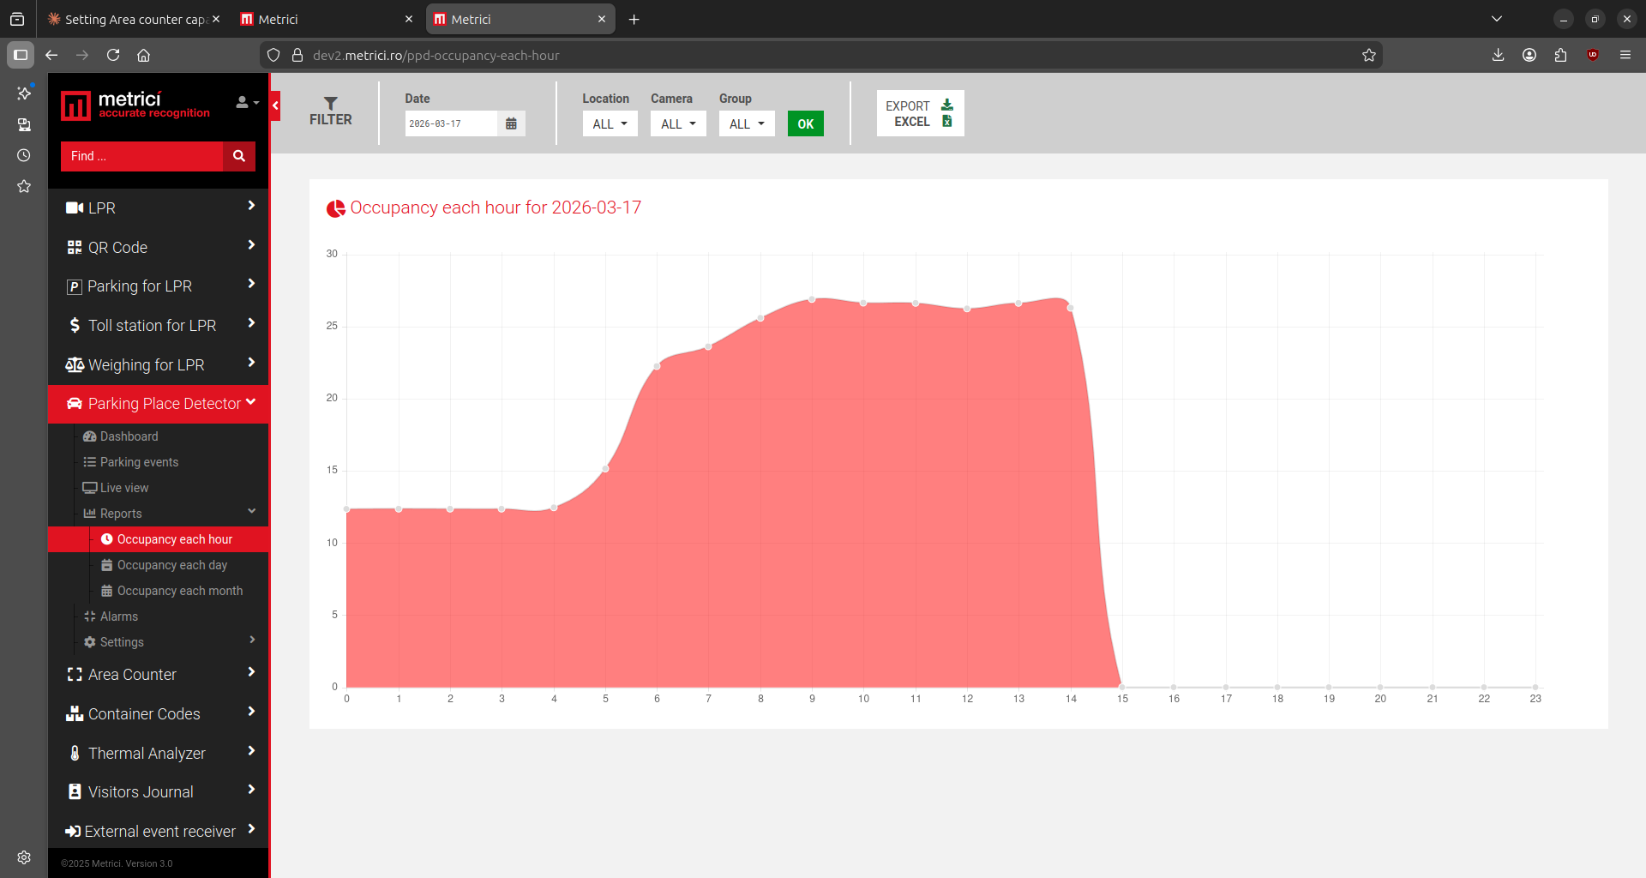Open the uBlock Origin extension icon
Viewport: 1646px width, 878px height.
(x=1593, y=55)
